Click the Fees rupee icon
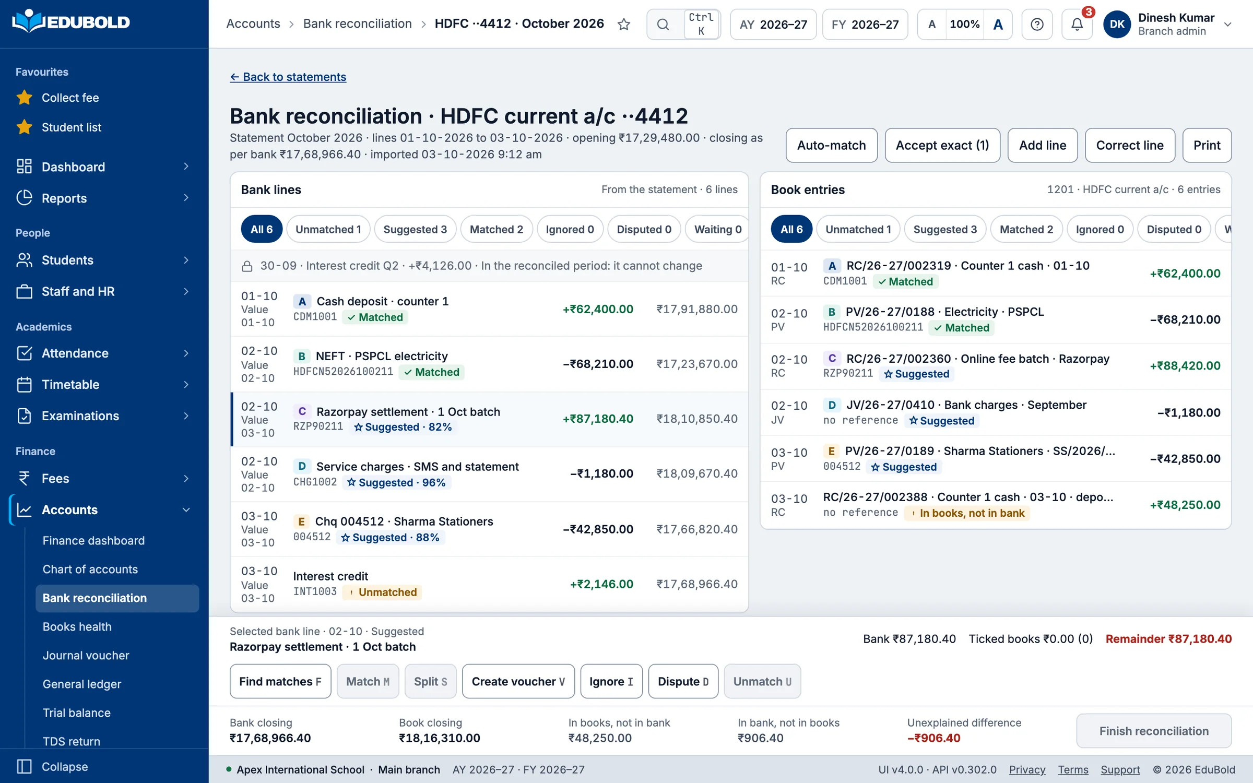Screen dimensions: 1253x783 (24, 478)
